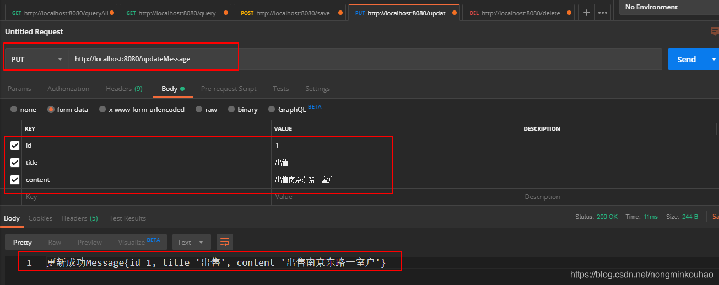
Task: Switch to the POST save request tab
Action: (291, 13)
